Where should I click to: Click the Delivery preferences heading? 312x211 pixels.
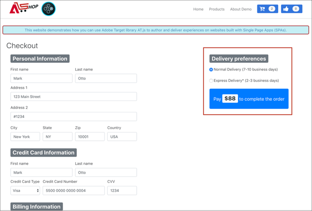coord(239,59)
